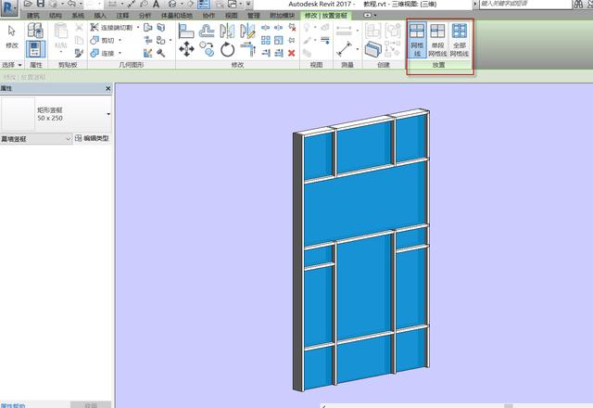The width and height of the screenshot is (593, 408).
Task: Click the Modify arrow tool
Action: (x=12, y=37)
